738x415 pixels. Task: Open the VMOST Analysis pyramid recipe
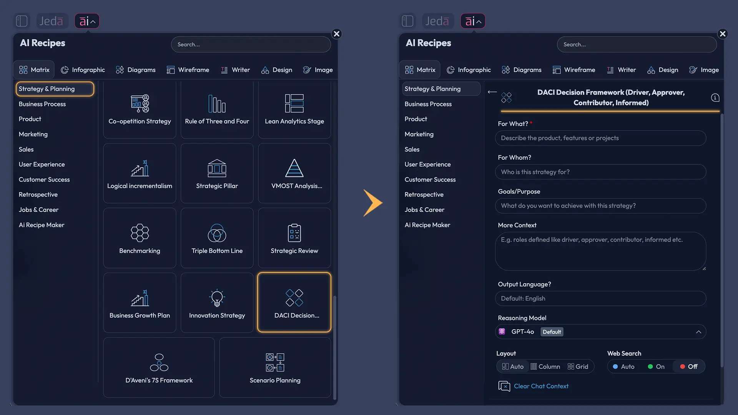coord(294,173)
